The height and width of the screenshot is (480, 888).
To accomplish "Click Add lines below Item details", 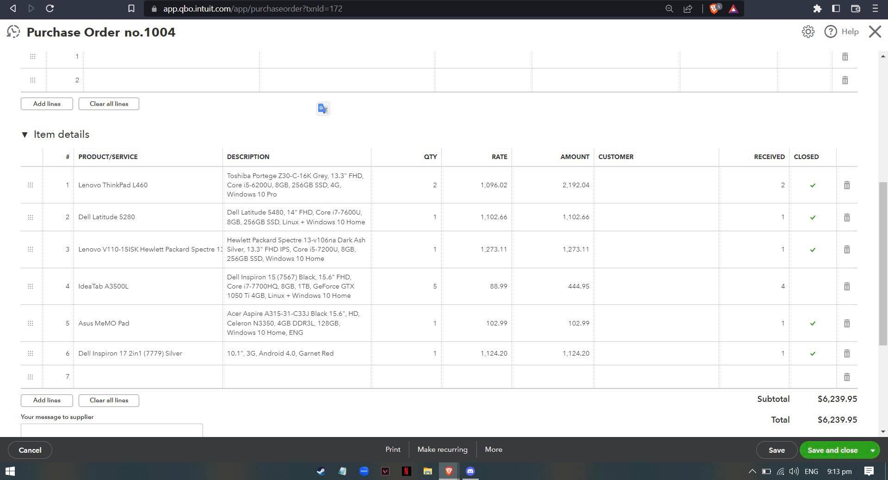I will [x=47, y=400].
